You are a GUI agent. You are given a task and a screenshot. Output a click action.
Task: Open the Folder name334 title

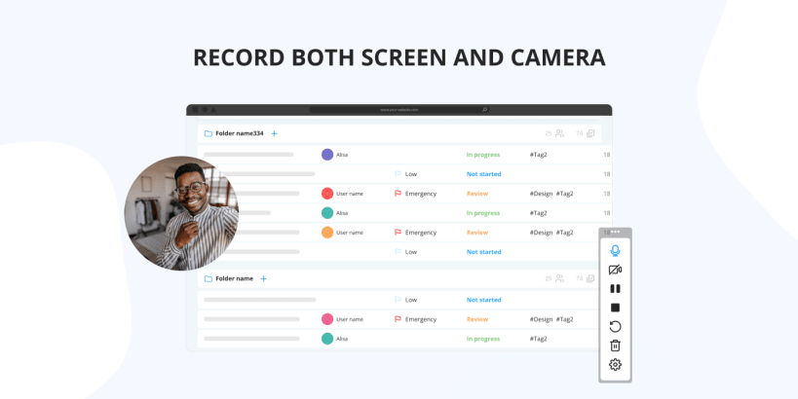click(x=240, y=133)
